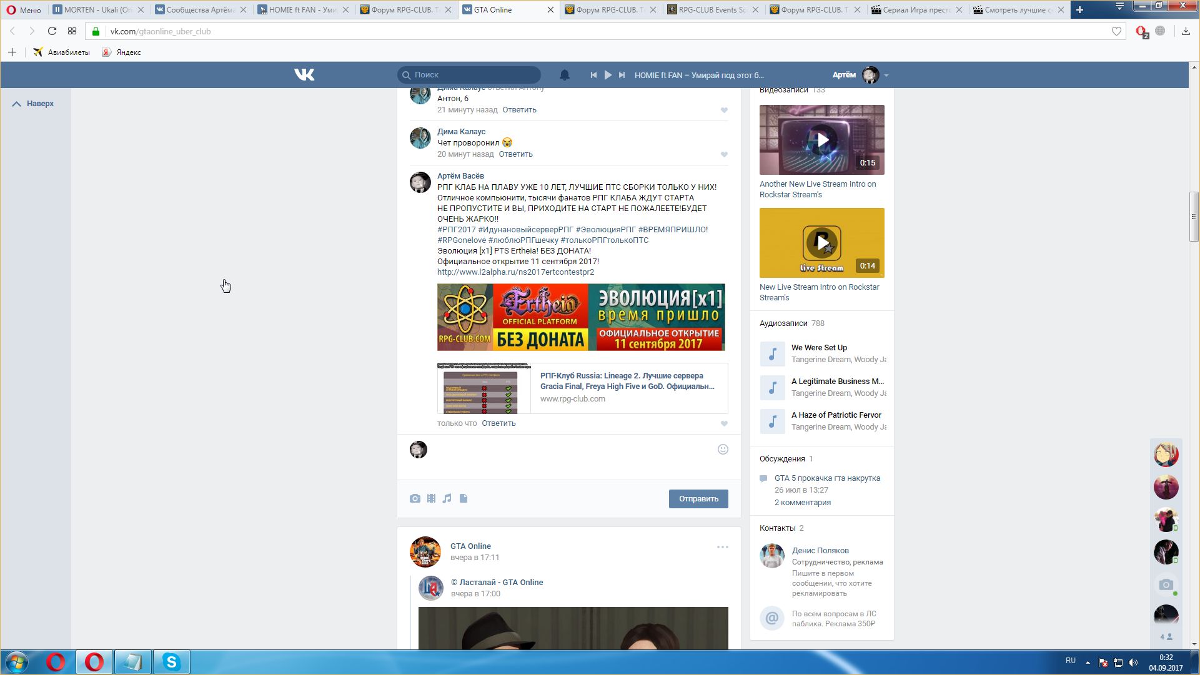
Task: Click into the comment text field
Action: [572, 457]
